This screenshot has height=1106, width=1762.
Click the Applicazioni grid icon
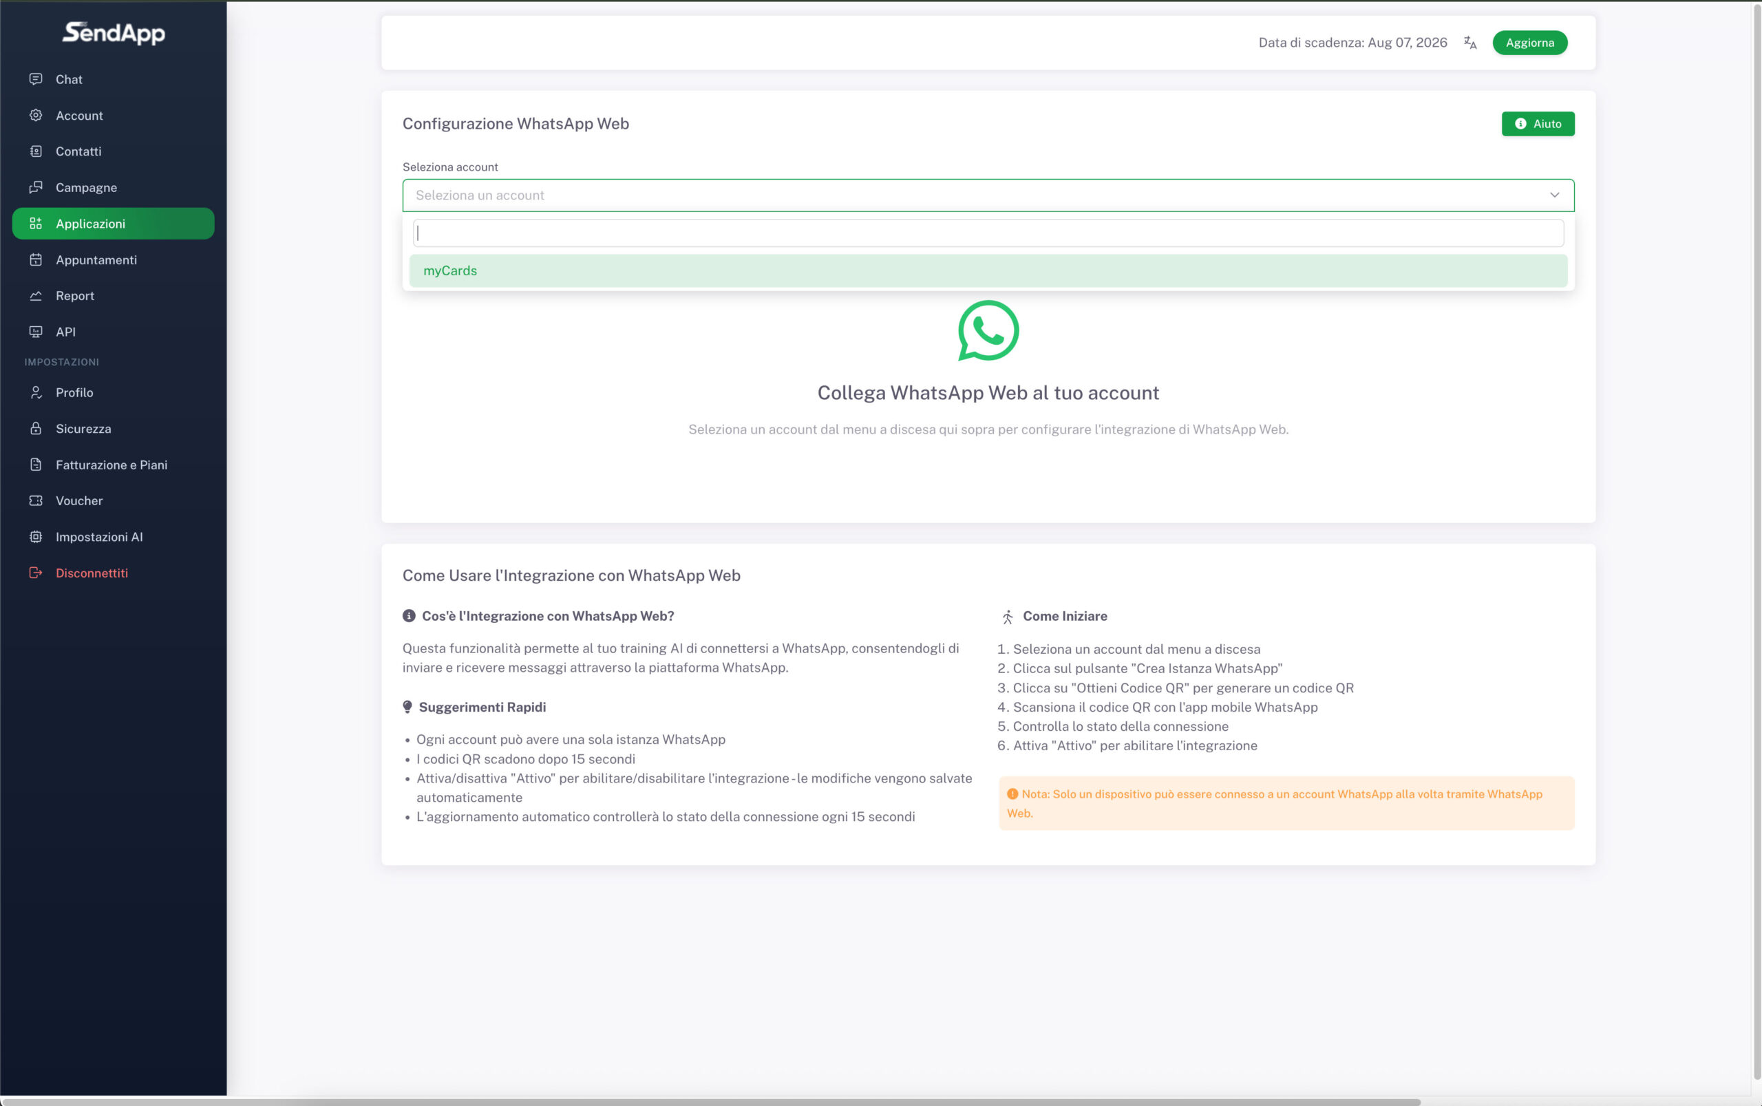(36, 223)
